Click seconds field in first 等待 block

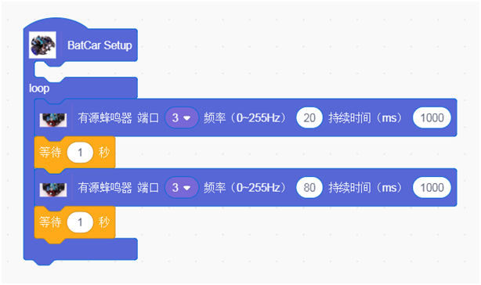80,153
